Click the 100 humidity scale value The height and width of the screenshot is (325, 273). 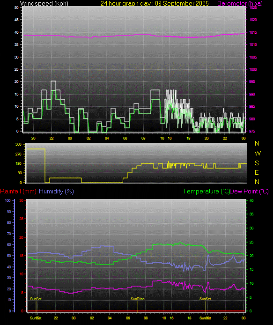[x=7, y=200]
